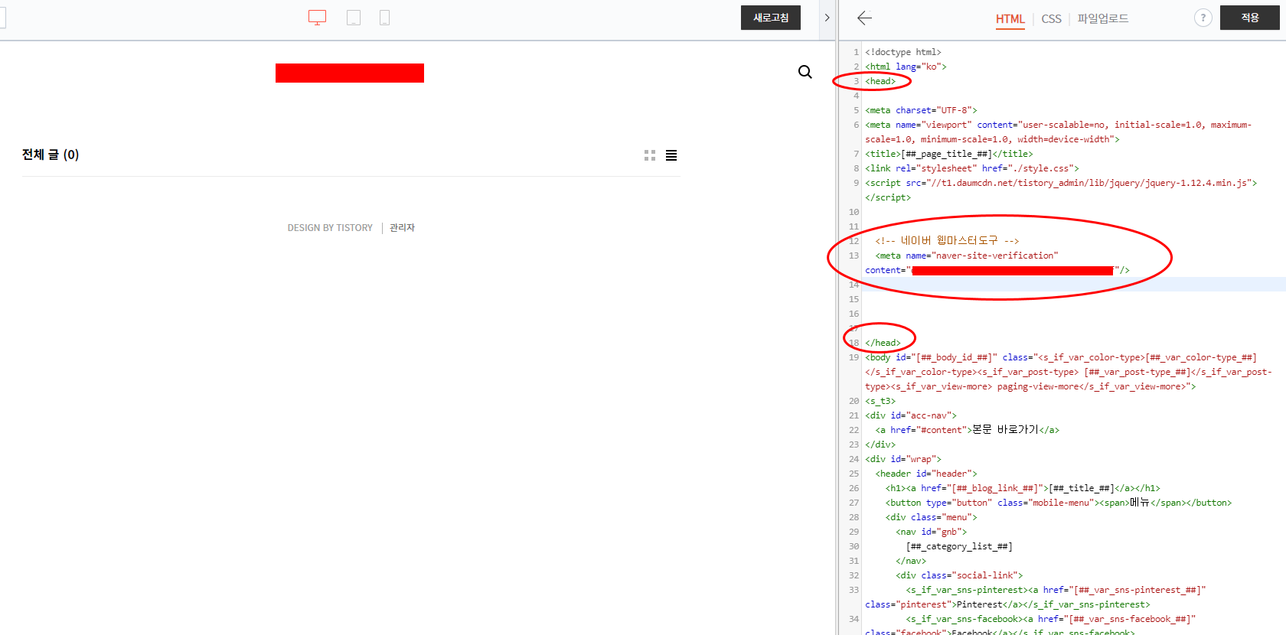This screenshot has height=635, width=1286.
Task: Click the 네이버 웹마스터도구 comment line
Action: click(x=947, y=240)
